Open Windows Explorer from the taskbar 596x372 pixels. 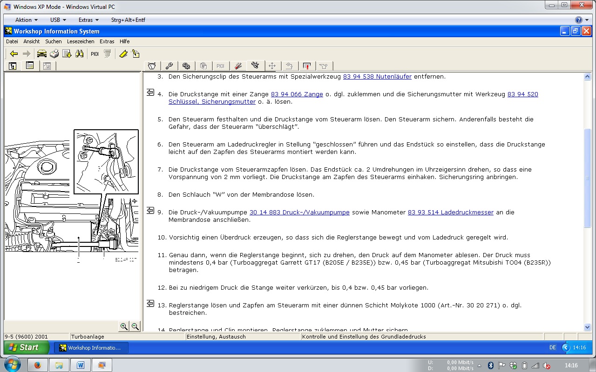click(x=59, y=365)
